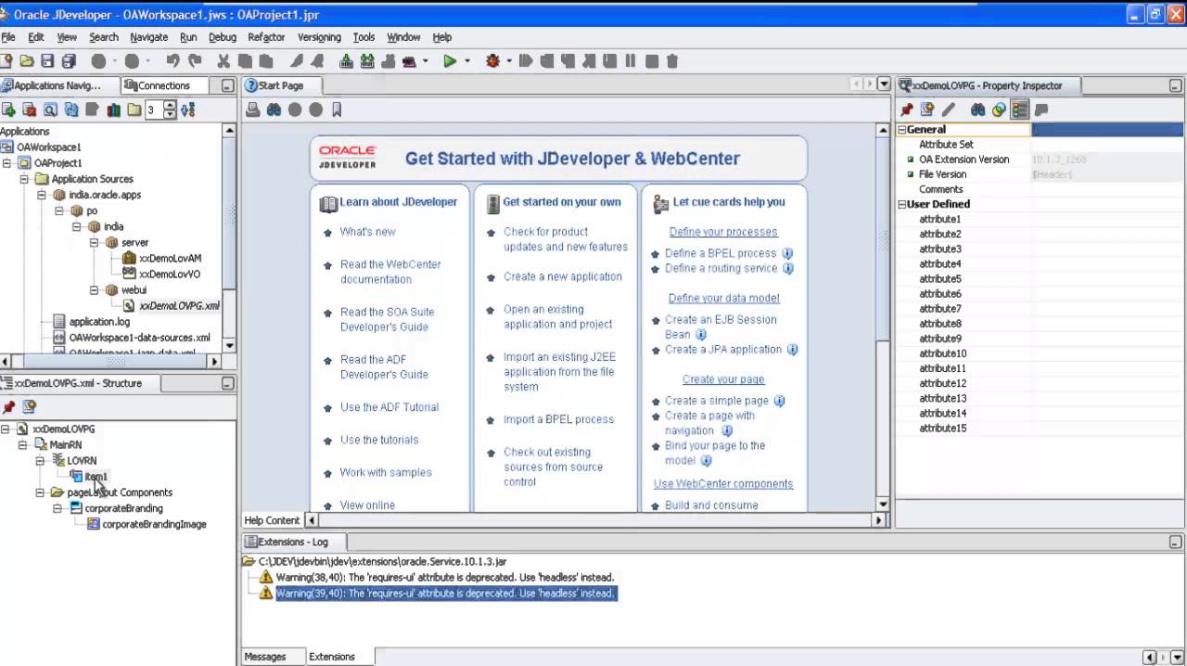Image resolution: width=1187 pixels, height=666 pixels.
Task: Collapse the MainRN node in Structure
Action: [x=22, y=445]
